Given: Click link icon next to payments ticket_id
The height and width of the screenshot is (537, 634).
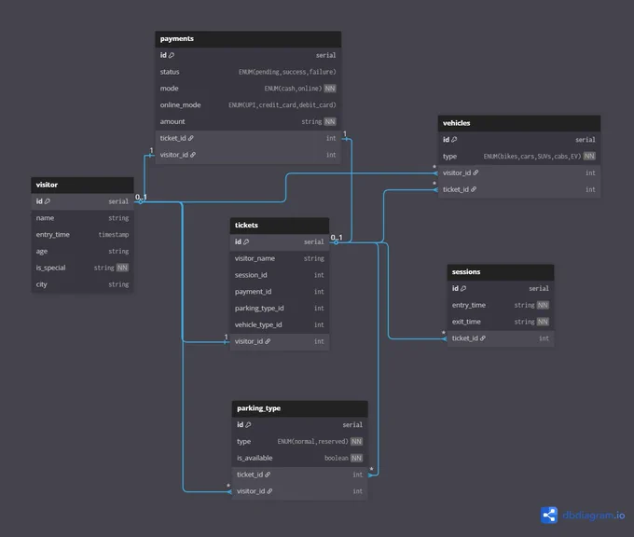Looking at the screenshot, I should [191, 138].
